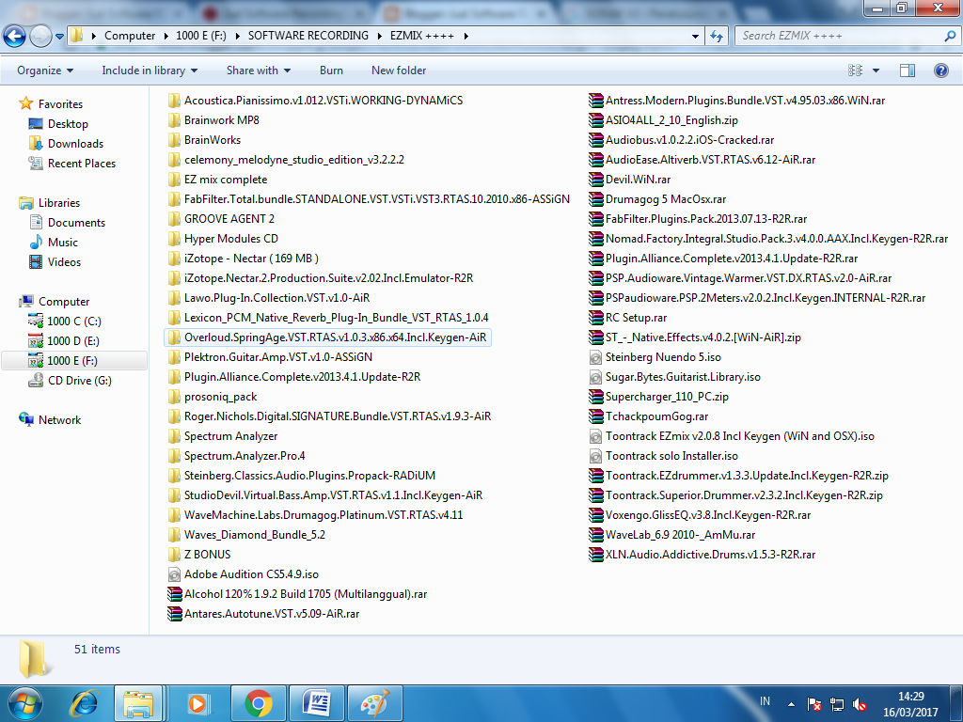963x722 pixels.
Task: Select ASIO4ALL_2_10_English.zip archive icon
Action: (x=595, y=120)
